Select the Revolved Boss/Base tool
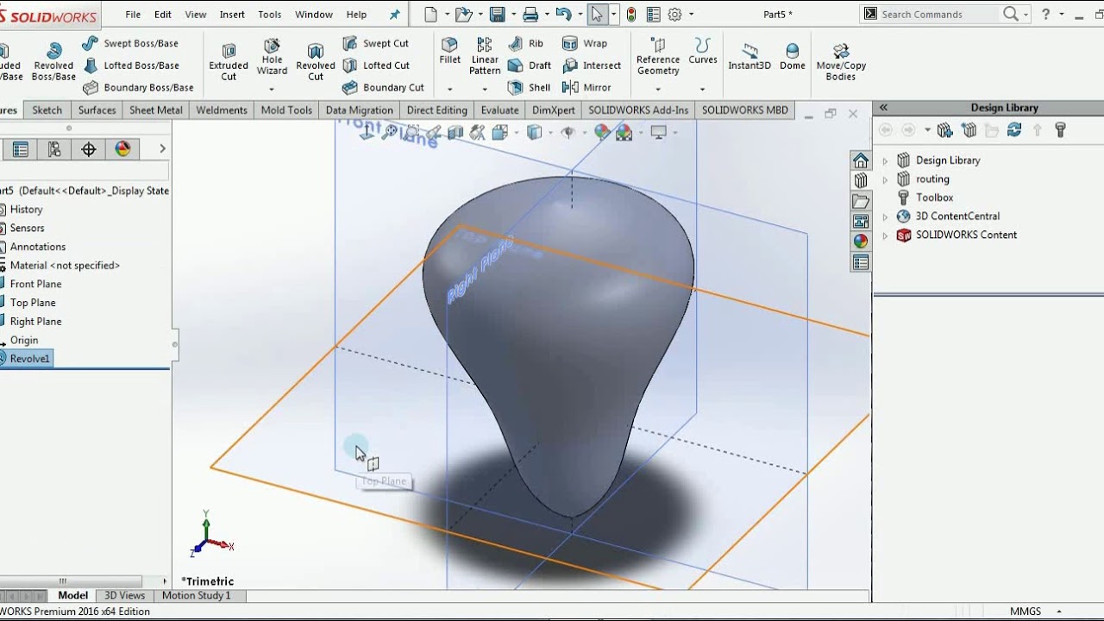Screen dimensions: 1104x621 coord(53,62)
